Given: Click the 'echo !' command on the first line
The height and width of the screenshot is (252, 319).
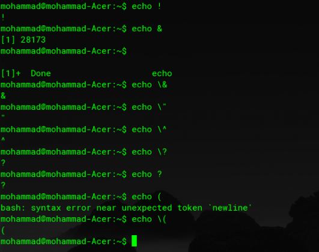Looking at the screenshot, I should pos(147,6).
